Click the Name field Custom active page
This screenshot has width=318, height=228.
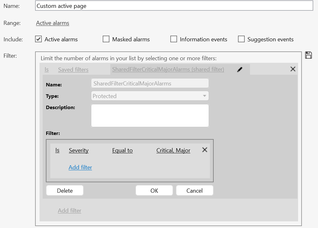(x=174, y=6)
